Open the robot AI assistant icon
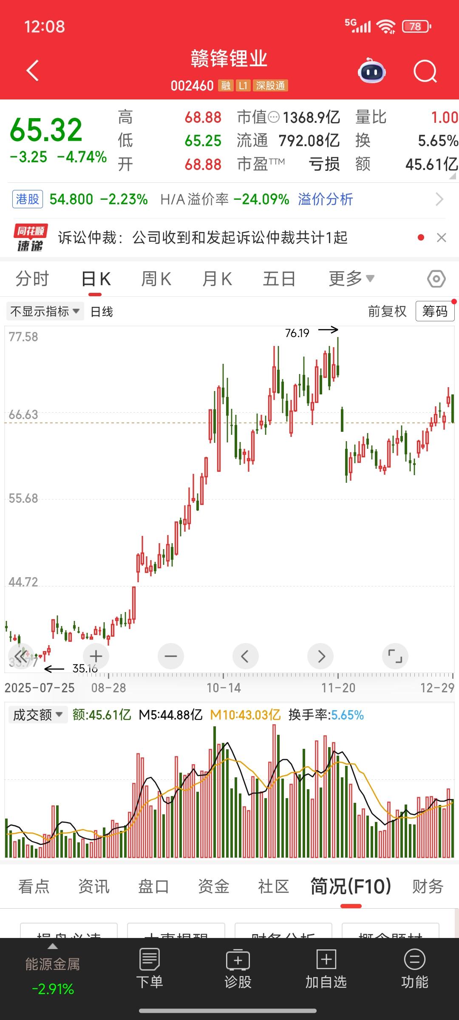The width and height of the screenshot is (459, 1020). click(372, 71)
